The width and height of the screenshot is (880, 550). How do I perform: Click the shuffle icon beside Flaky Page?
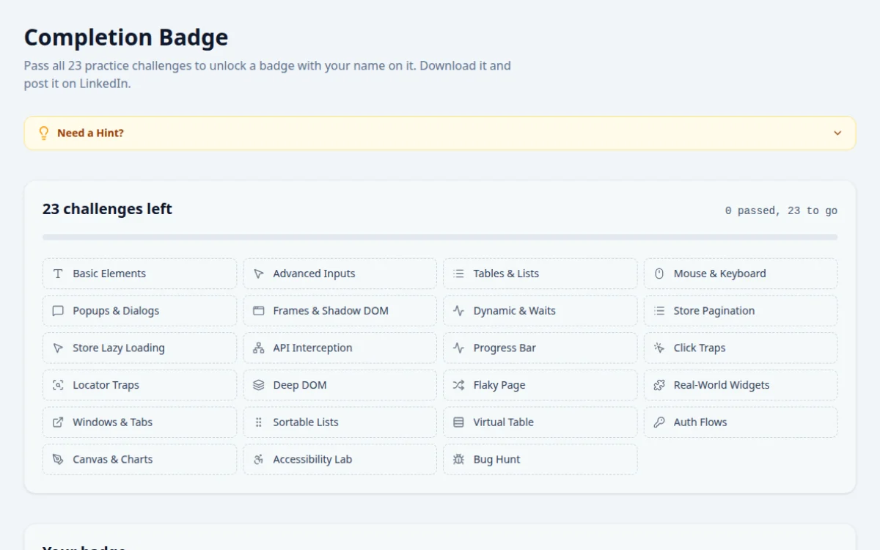(458, 385)
